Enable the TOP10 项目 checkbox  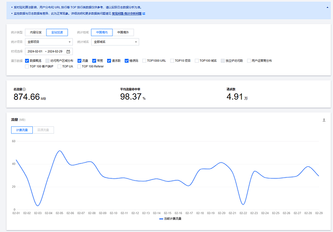click(172, 61)
